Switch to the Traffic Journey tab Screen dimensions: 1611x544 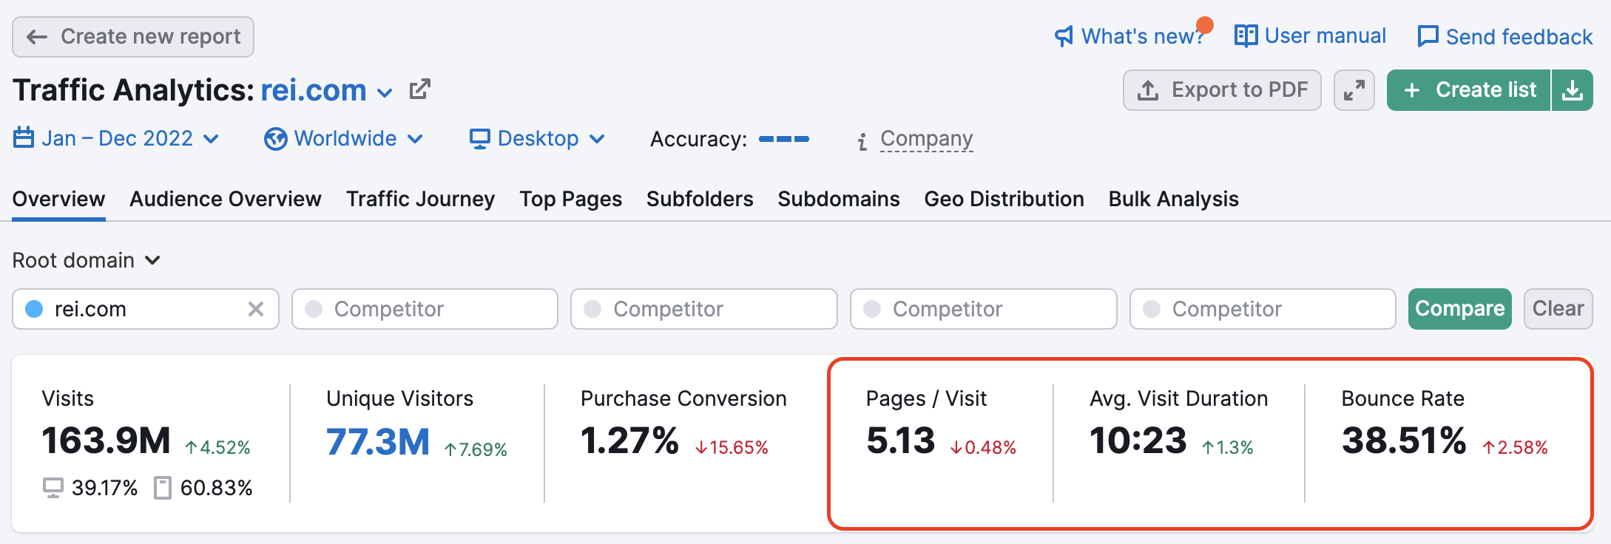point(420,199)
